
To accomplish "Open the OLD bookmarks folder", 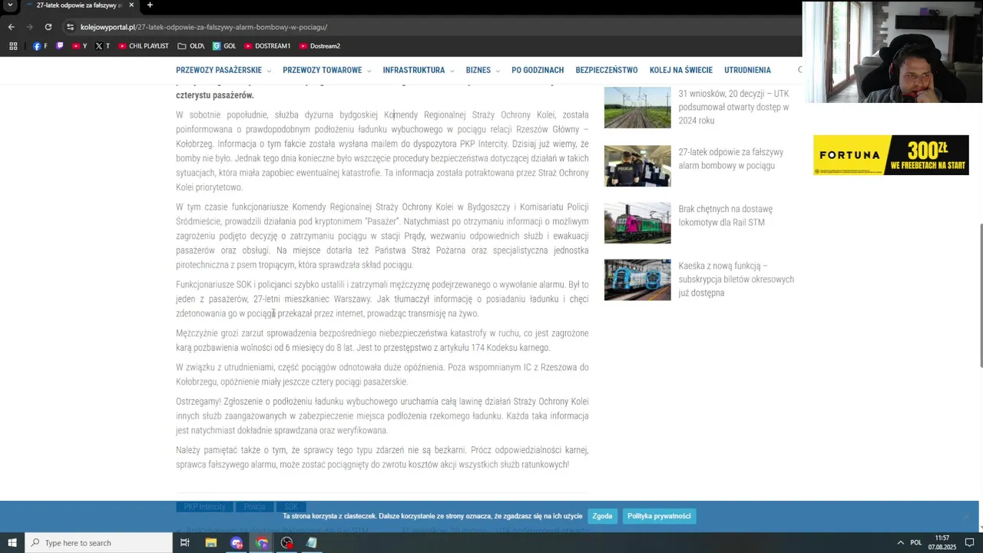I will coord(190,46).
